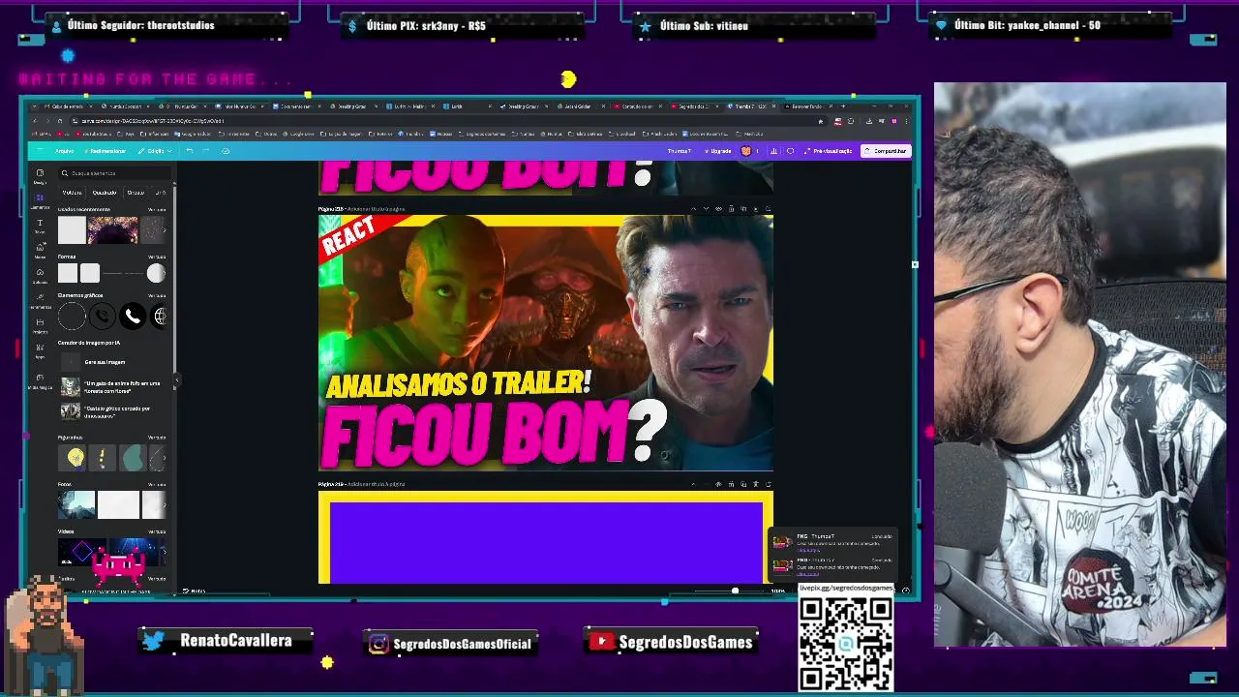Move page 218 up with arrow icon
This screenshot has width=1239, height=697.
[x=693, y=209]
